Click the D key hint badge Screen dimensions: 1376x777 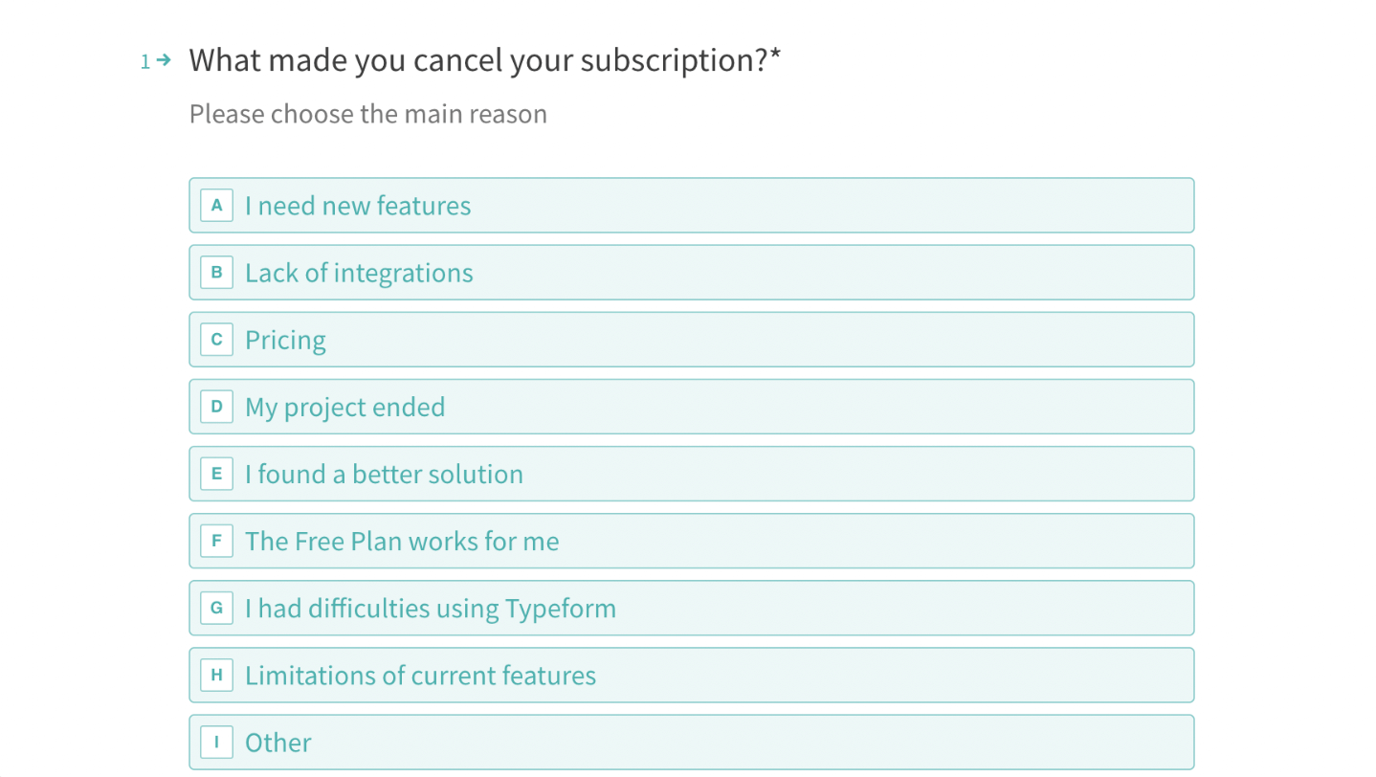[x=216, y=406]
